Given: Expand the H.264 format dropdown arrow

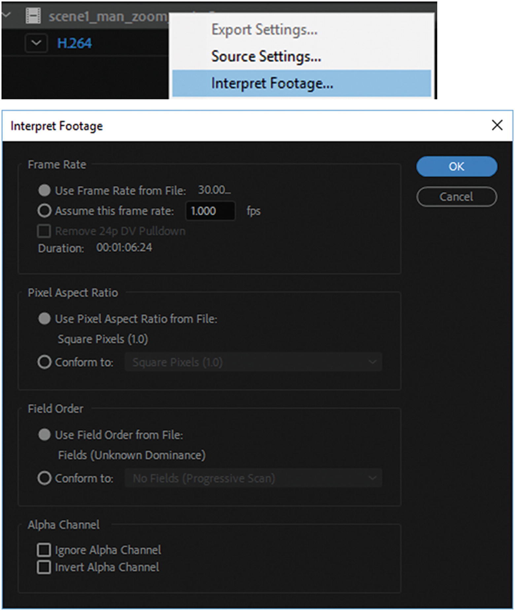Looking at the screenshot, I should [36, 43].
